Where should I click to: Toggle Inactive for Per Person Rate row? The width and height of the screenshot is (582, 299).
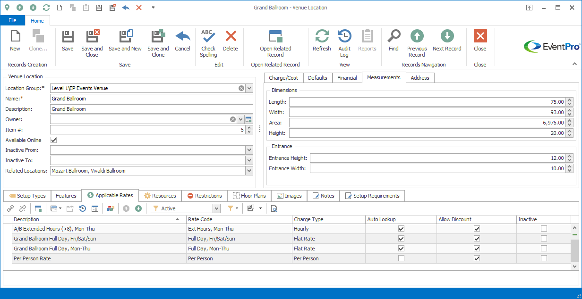(544, 258)
